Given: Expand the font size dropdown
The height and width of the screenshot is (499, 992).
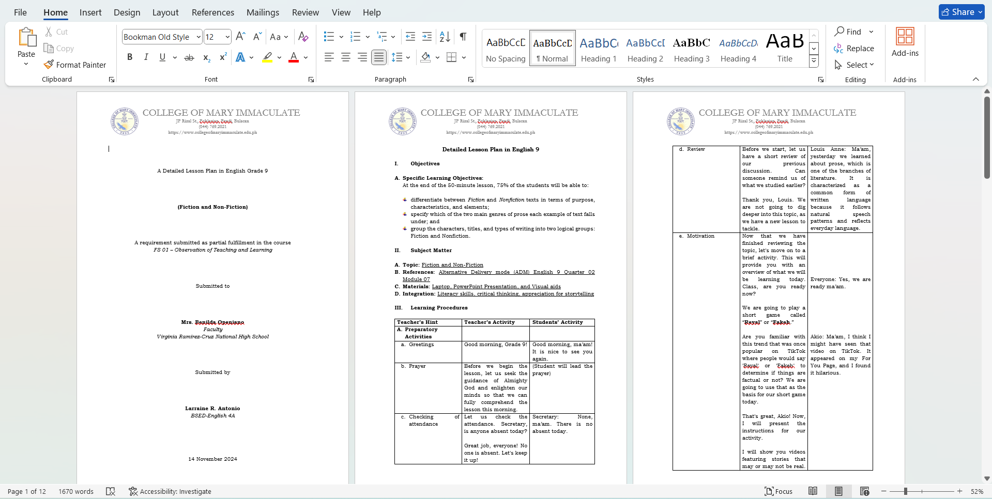Looking at the screenshot, I should 227,37.
